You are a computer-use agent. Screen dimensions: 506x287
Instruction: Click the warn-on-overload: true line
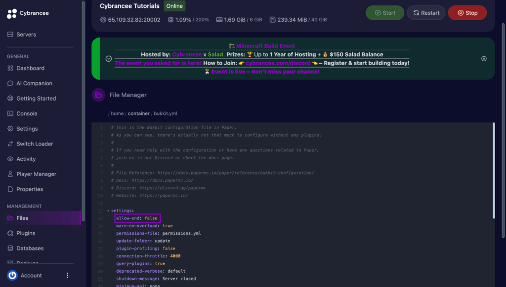coord(144,226)
